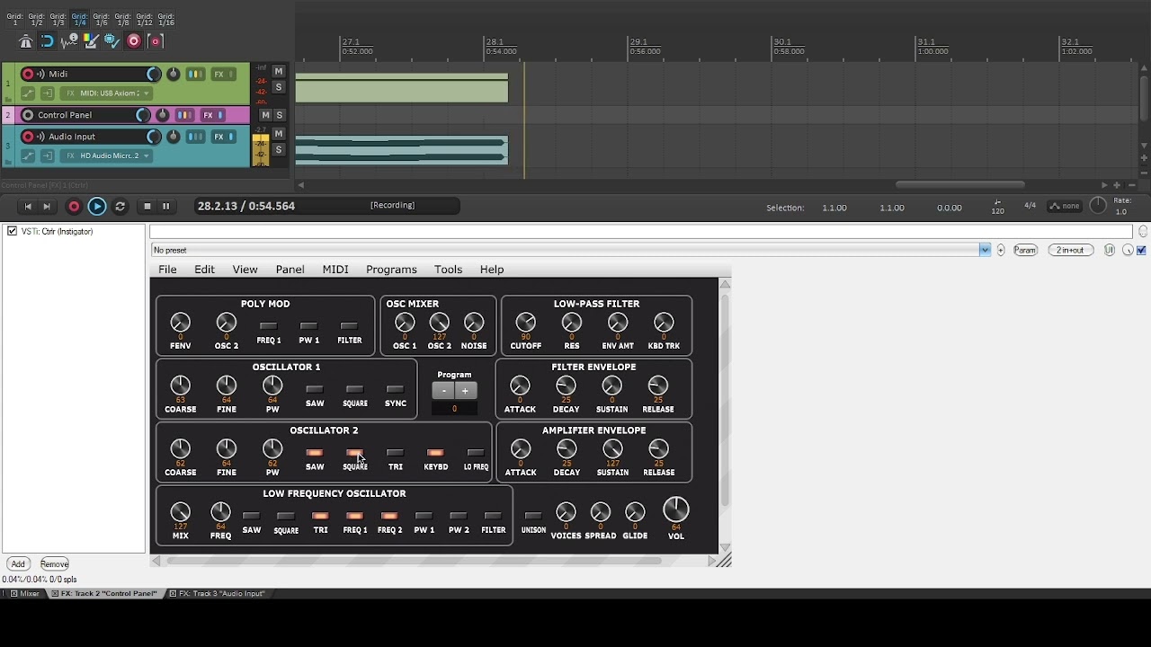Show envelopes for Audio Input track
Image resolution: width=1151 pixels, height=647 pixels.
(28, 156)
